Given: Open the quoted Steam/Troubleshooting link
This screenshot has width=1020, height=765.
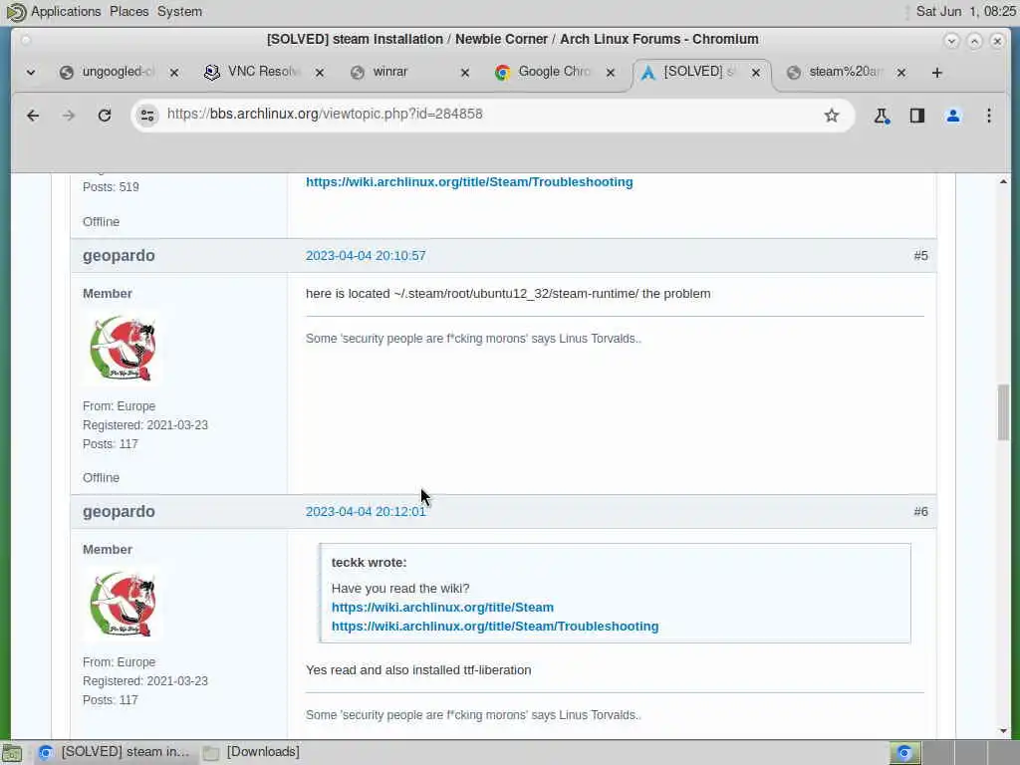Looking at the screenshot, I should (495, 627).
